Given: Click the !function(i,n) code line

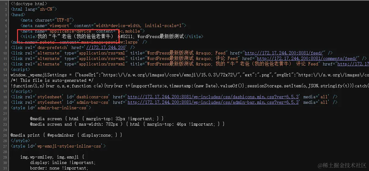Looking at the screenshot, I should click(x=190, y=86).
